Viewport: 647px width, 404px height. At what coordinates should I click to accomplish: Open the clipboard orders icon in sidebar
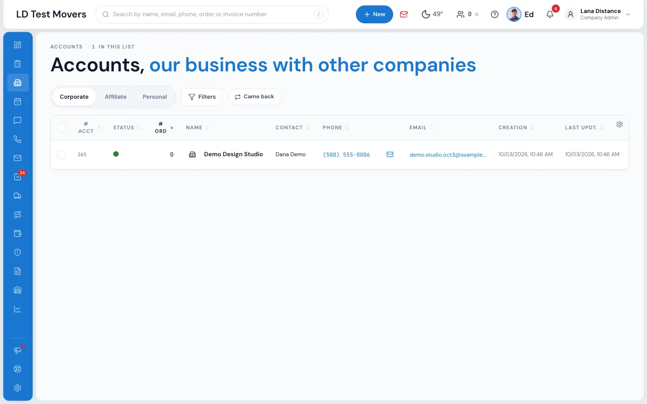coord(18,64)
